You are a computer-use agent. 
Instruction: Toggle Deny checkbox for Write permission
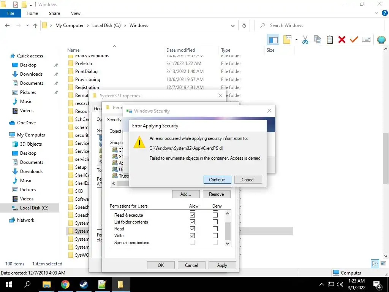pyautogui.click(x=215, y=236)
